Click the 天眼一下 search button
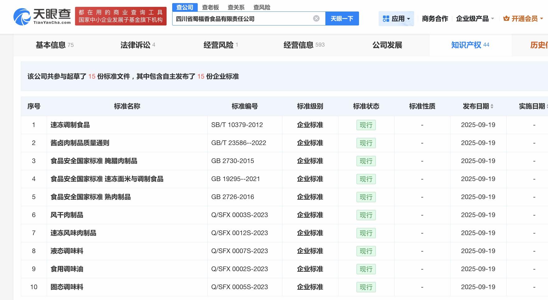Viewport: 548px width, 300px height. tap(342, 19)
